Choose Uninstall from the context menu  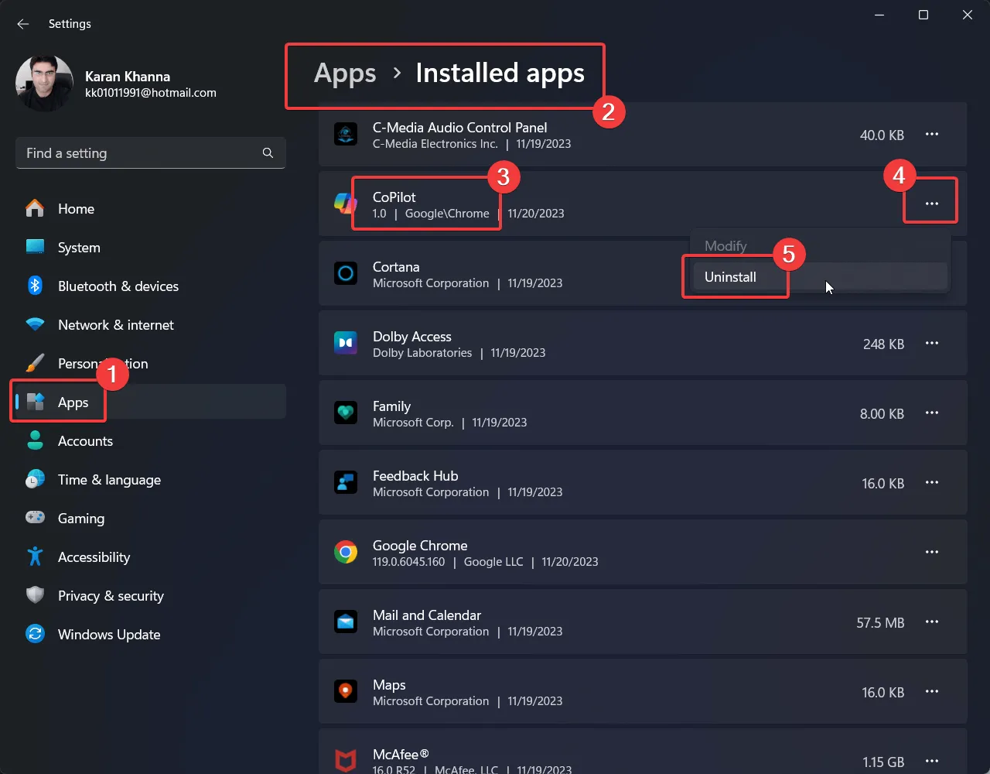coord(820,277)
